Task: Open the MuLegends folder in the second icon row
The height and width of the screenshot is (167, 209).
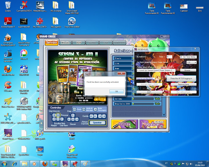Action: click(x=56, y=23)
